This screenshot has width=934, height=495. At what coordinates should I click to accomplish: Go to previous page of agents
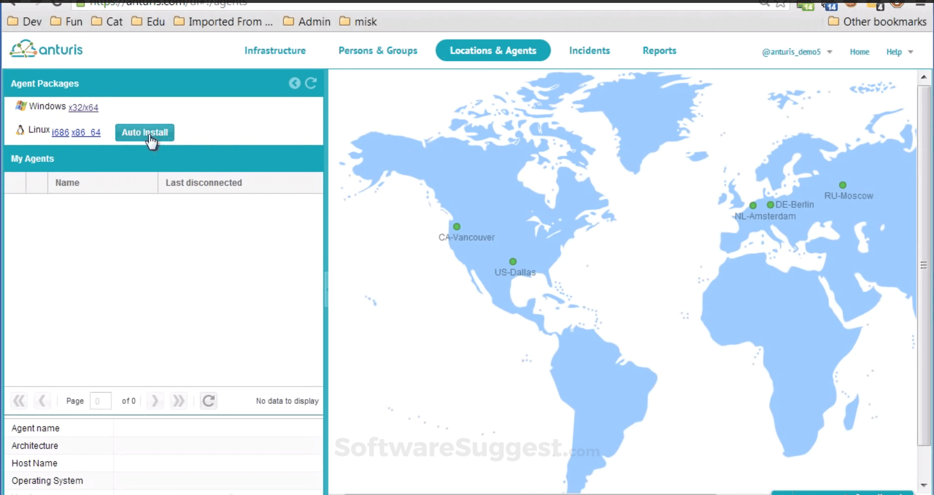42,401
